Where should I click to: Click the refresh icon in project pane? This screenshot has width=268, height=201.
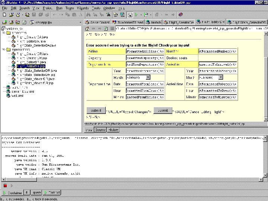tap(24, 22)
